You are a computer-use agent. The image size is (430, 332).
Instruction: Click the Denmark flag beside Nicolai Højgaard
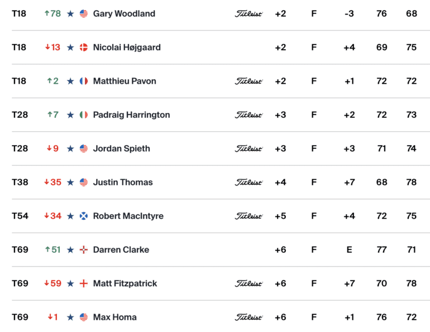[x=84, y=47]
